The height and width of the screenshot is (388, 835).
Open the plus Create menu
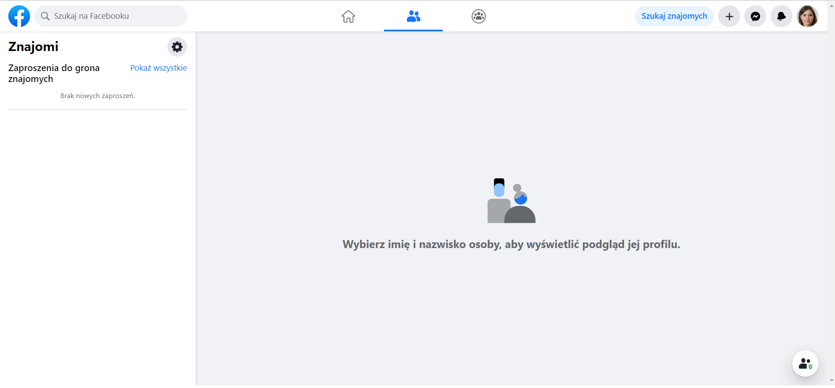(729, 17)
